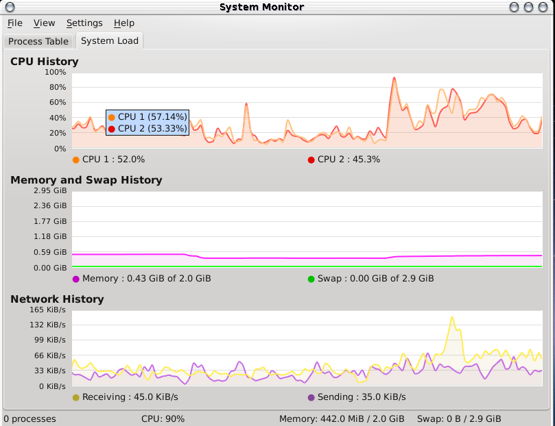Viewport: 555px width, 426px height.
Task: Click the "CPU: 90%" status bar label
Action: click(163, 418)
